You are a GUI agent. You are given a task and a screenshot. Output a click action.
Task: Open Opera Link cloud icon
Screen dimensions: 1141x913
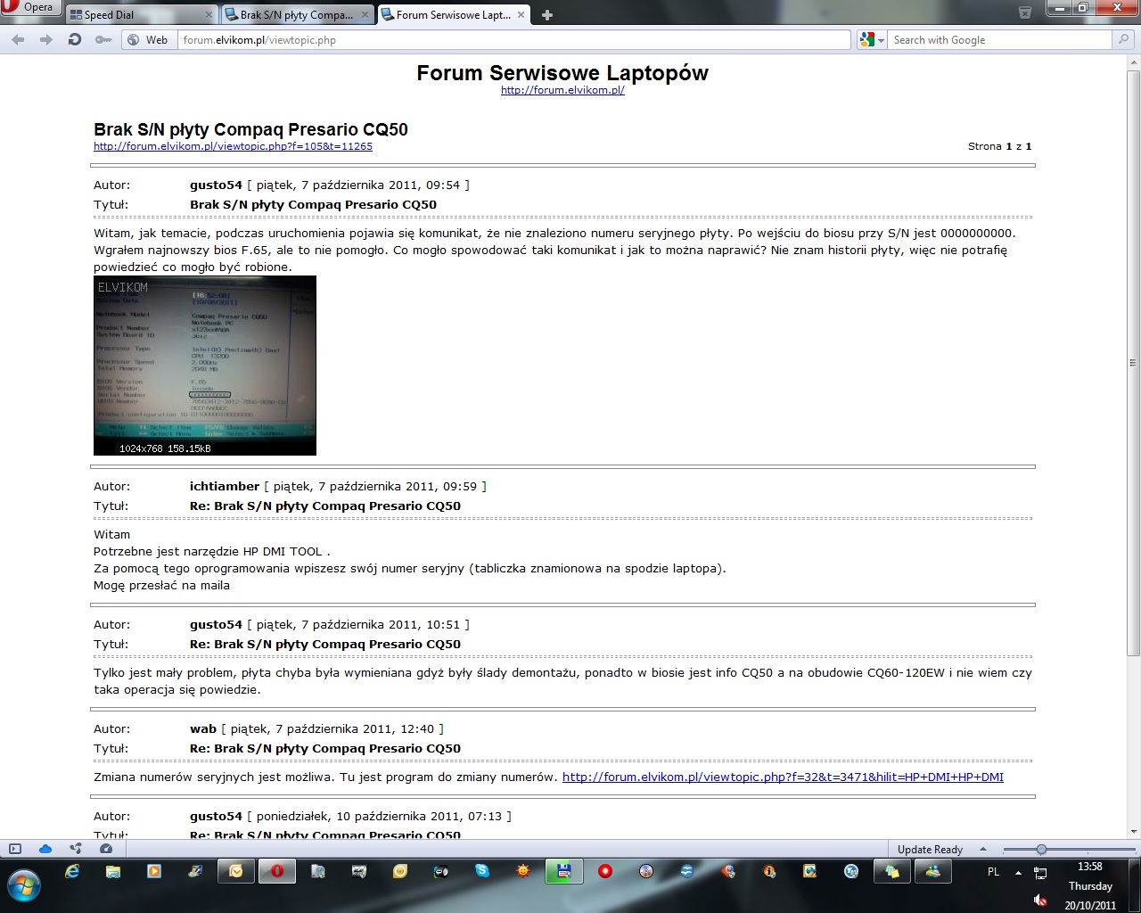click(x=45, y=849)
